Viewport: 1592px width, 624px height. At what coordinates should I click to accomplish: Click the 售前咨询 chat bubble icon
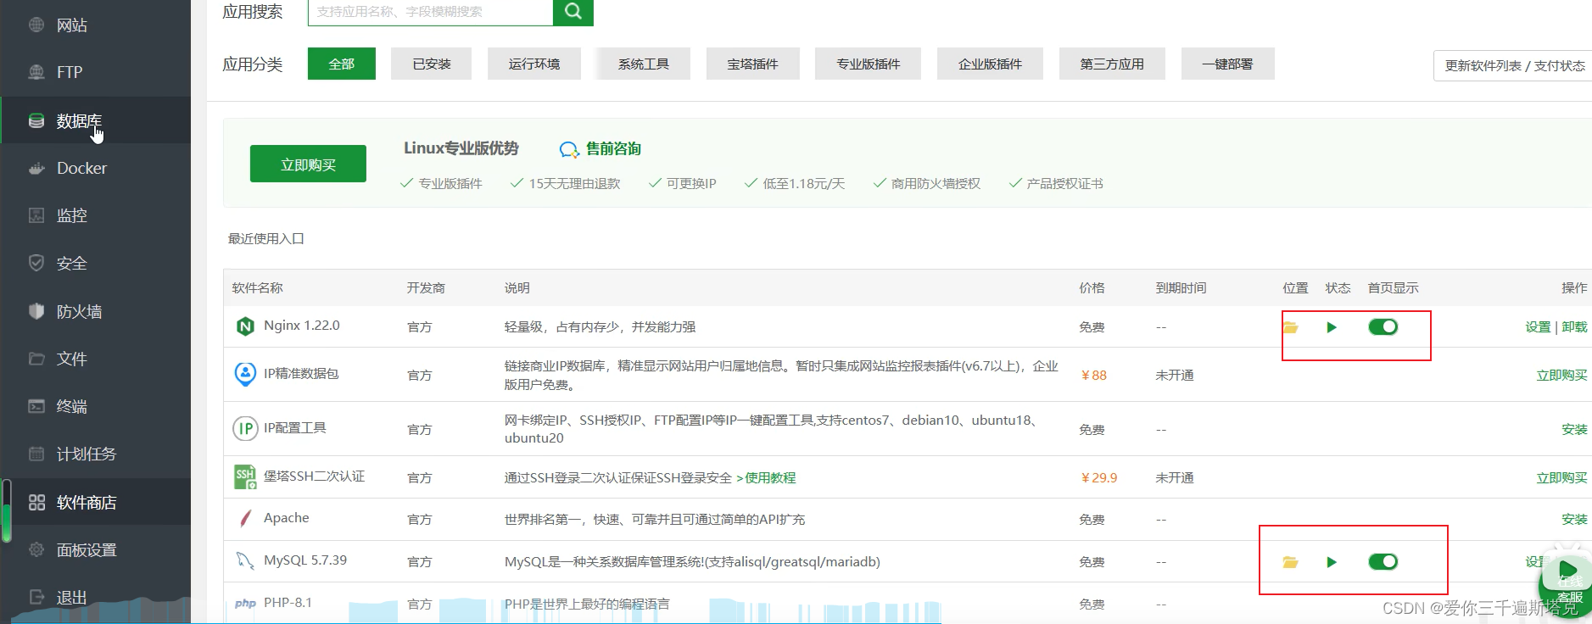click(x=569, y=150)
